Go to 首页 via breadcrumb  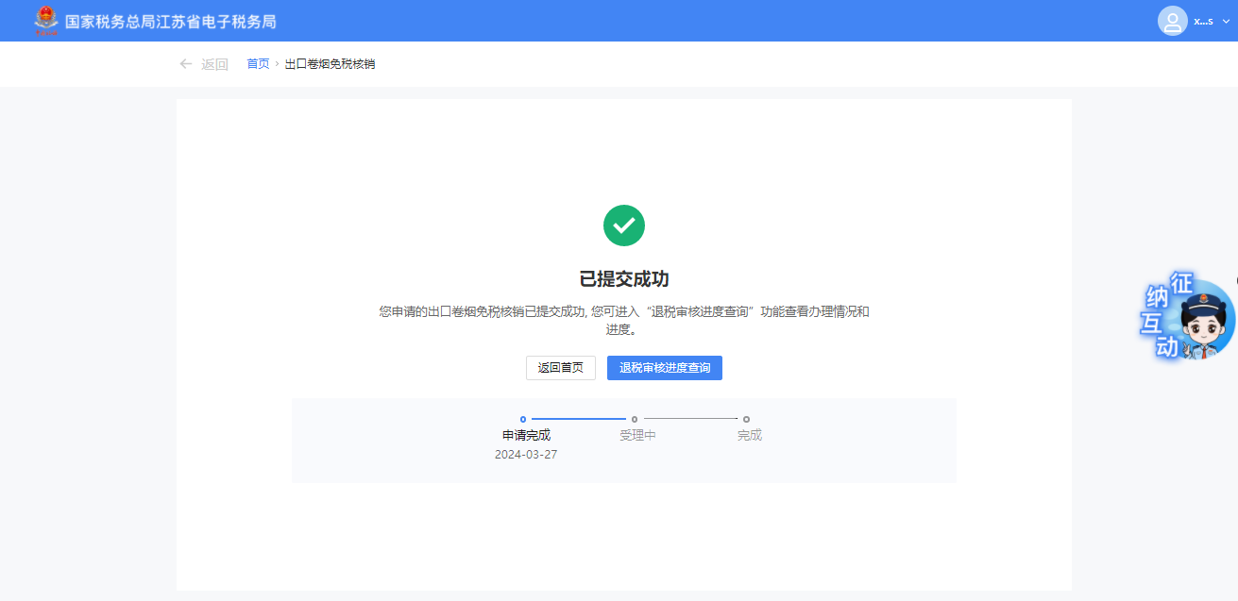pyautogui.click(x=258, y=64)
